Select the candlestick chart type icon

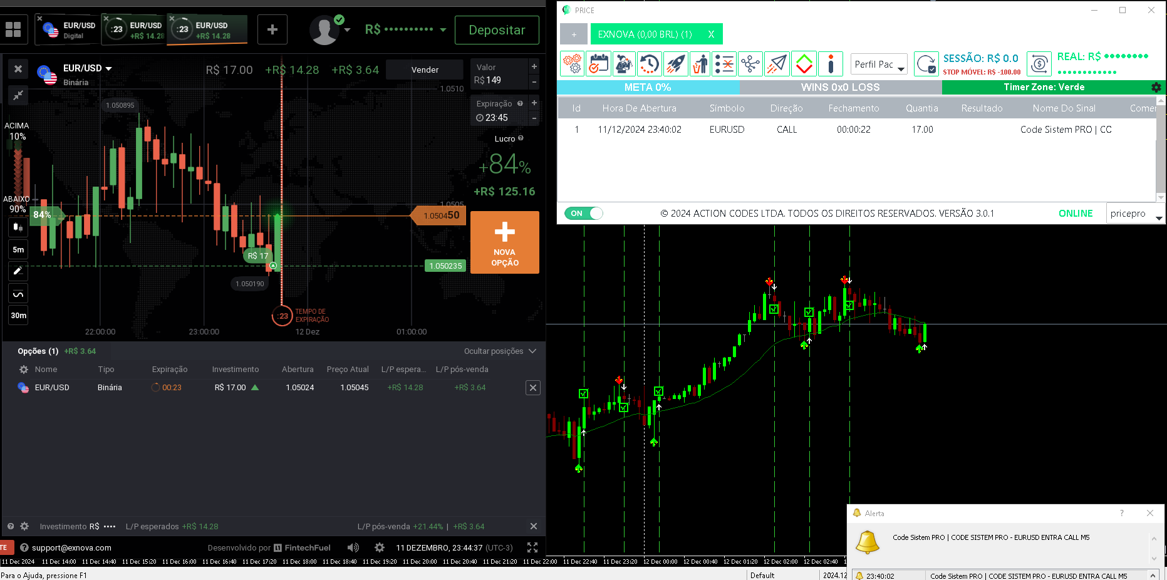[18, 227]
